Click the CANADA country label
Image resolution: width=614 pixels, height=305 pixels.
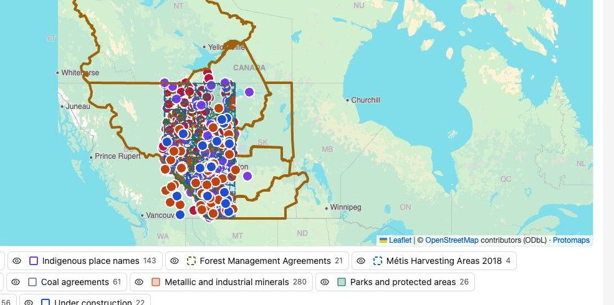coord(249,68)
